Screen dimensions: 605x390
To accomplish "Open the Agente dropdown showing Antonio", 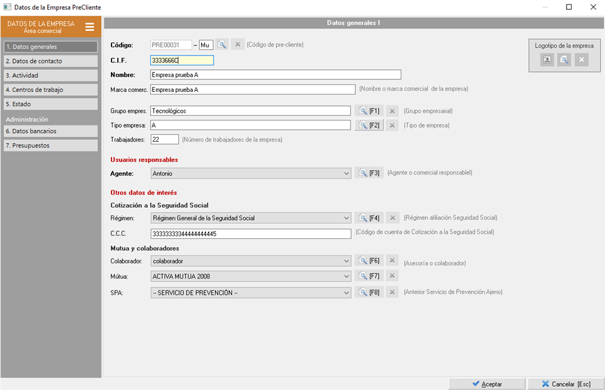I will pos(345,173).
